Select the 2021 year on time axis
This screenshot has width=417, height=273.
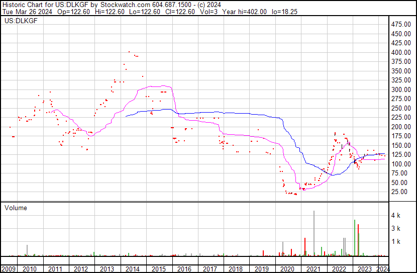312,268
